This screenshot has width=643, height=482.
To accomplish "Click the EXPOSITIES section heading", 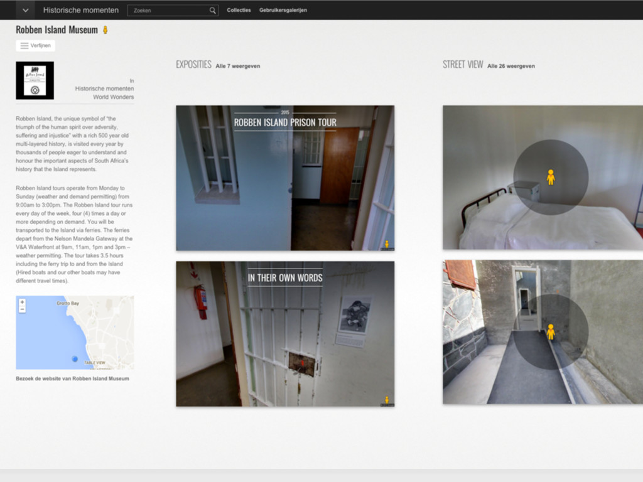I will pyautogui.click(x=193, y=65).
